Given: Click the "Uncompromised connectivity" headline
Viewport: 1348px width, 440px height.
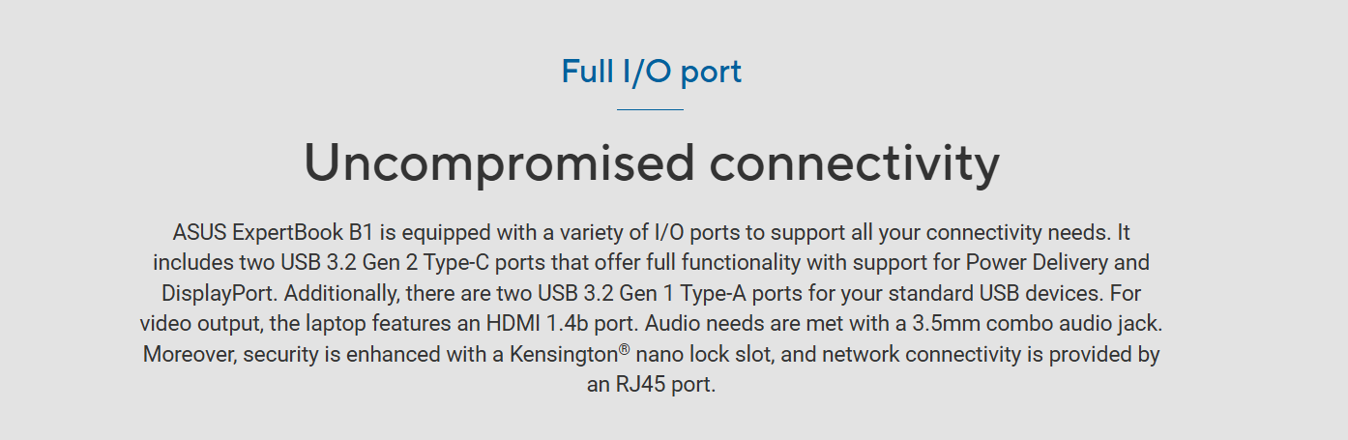Looking at the screenshot, I should tap(652, 162).
